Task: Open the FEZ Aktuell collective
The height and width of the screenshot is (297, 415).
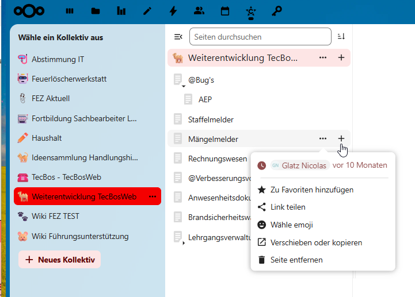Action: coord(87,98)
